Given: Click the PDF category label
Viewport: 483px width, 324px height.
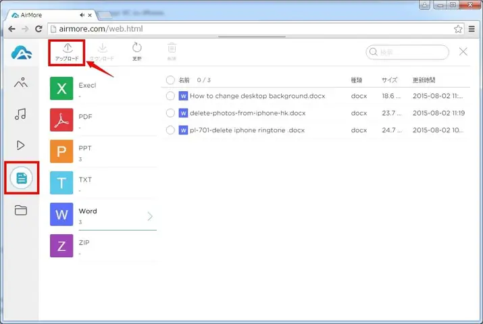Looking at the screenshot, I should point(85,117).
